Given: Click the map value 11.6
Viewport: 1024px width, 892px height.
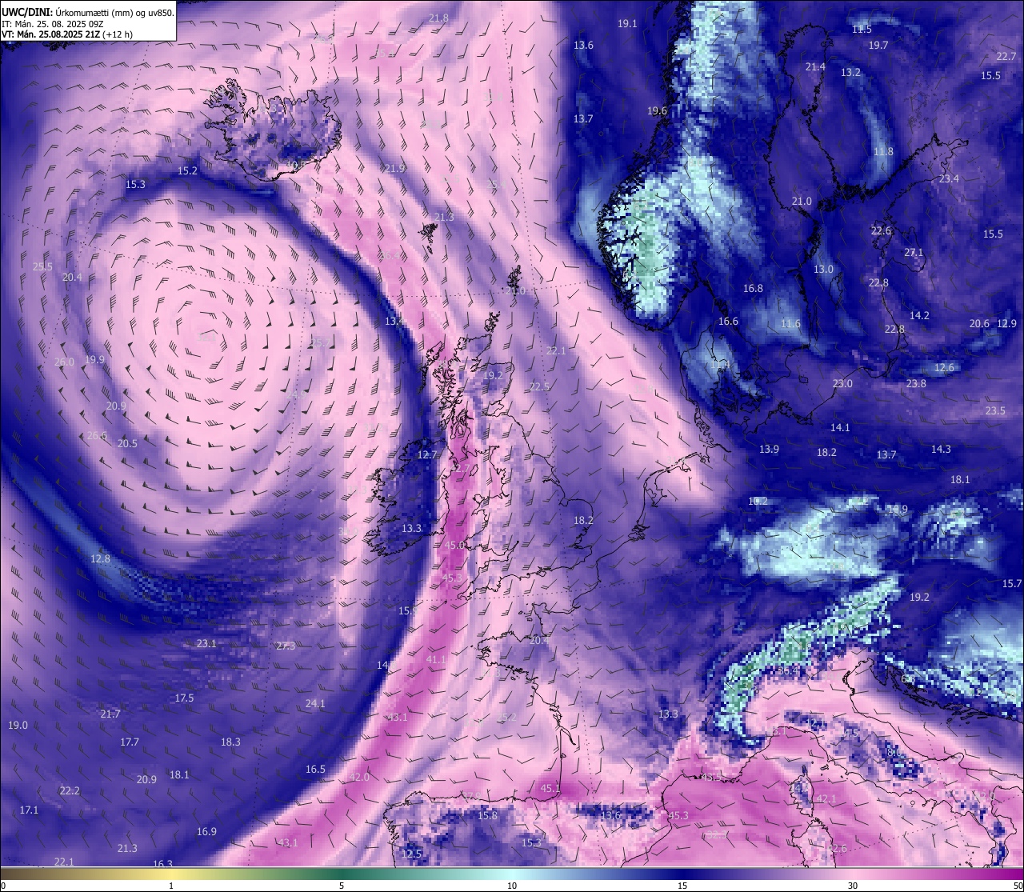Looking at the screenshot, I should (x=790, y=324).
